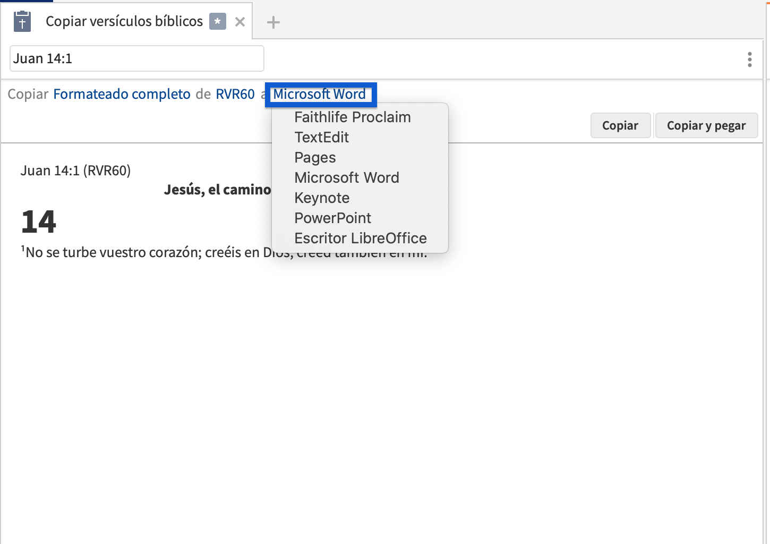Viewport: 770px width, 544px height.
Task: Click the Bible clipboard icon in tab
Action: [22, 21]
